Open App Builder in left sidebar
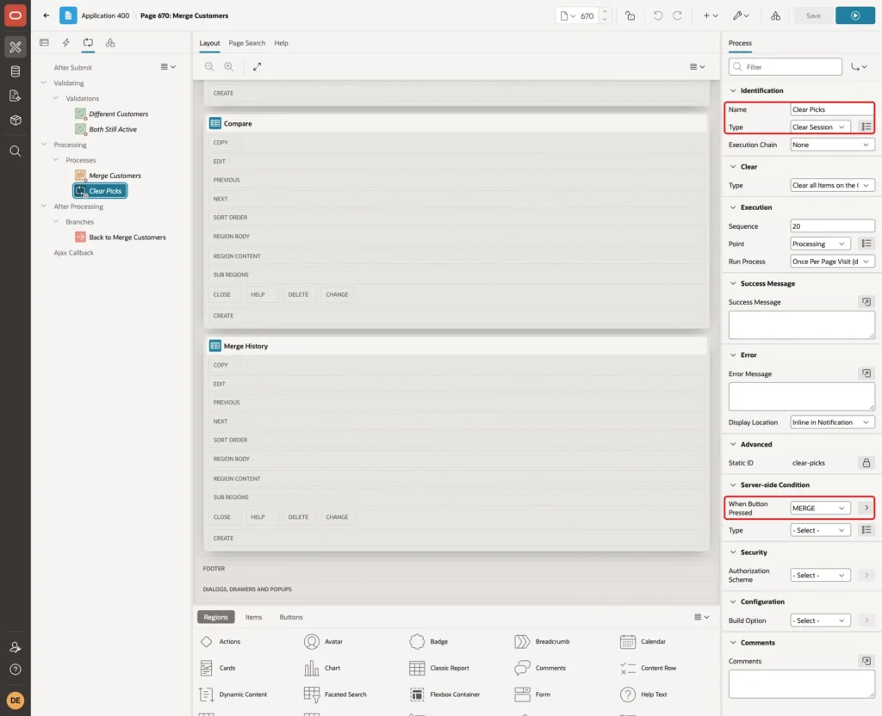 pyautogui.click(x=16, y=47)
